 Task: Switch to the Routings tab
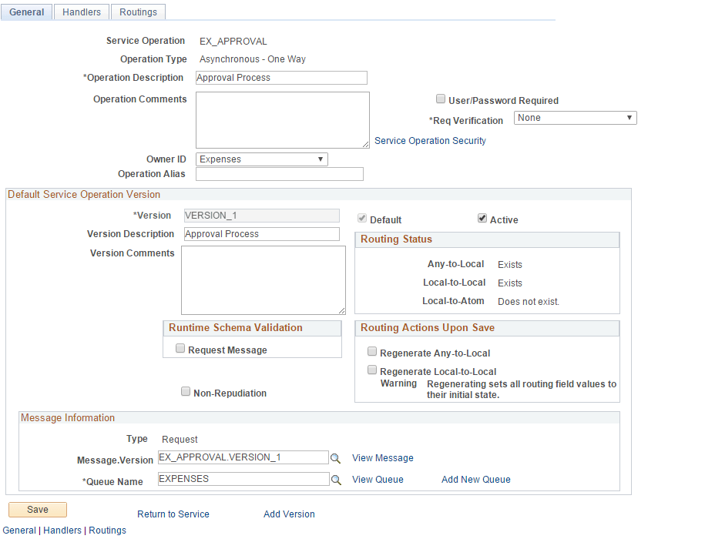pos(138,12)
